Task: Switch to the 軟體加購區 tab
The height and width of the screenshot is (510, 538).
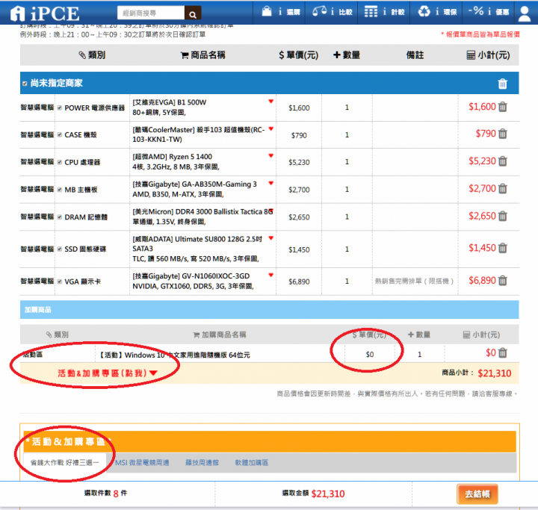Action: point(251,463)
